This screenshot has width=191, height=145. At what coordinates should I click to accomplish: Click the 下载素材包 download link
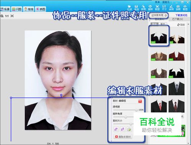tap(181, 15)
